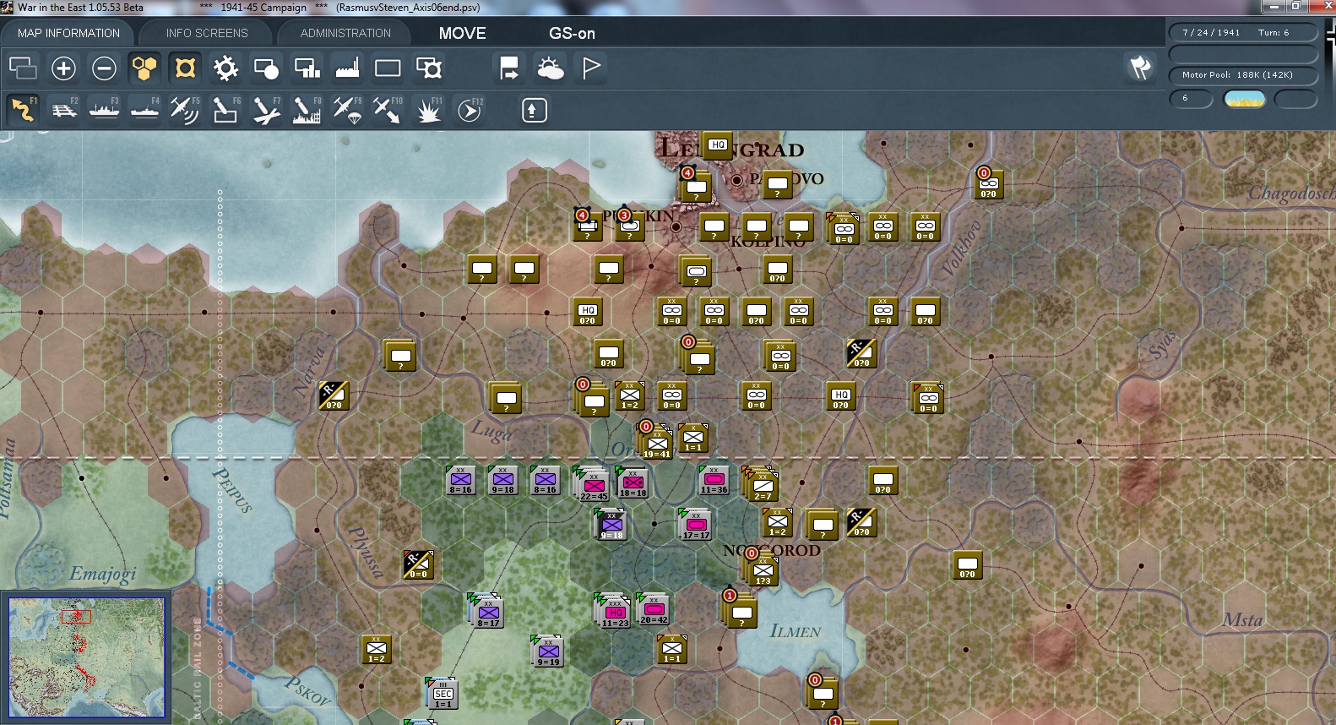This screenshot has height=725, width=1336.
Task: Click the rectangle with circle icon
Action: click(266, 68)
